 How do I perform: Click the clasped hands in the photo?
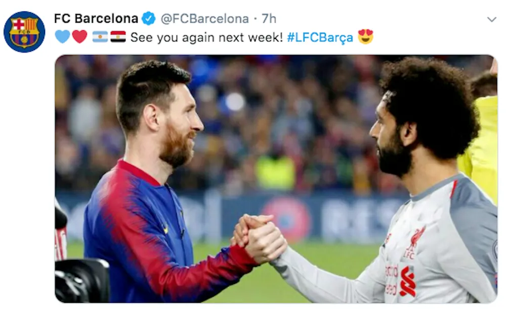coord(258,239)
